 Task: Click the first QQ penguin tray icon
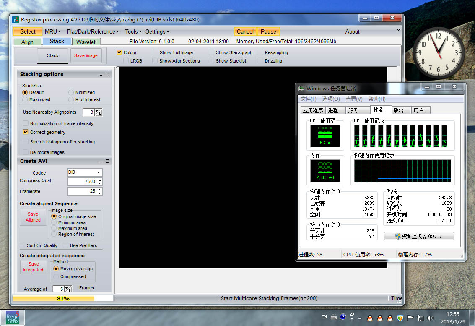(x=370, y=318)
